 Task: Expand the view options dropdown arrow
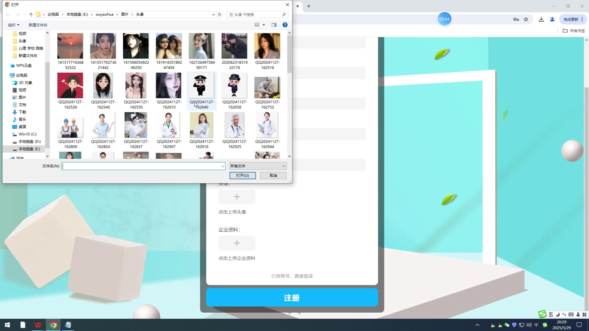pyautogui.click(x=264, y=25)
